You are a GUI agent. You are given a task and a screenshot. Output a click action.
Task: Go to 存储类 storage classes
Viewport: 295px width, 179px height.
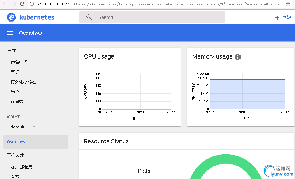(x=17, y=101)
